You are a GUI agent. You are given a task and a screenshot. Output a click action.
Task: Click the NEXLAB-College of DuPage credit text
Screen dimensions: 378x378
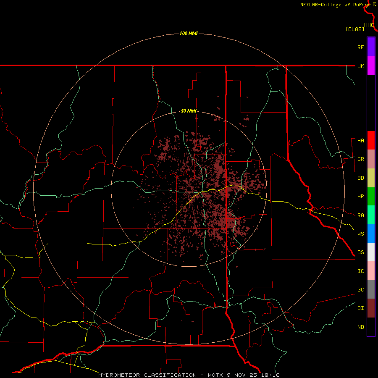click(x=335, y=5)
